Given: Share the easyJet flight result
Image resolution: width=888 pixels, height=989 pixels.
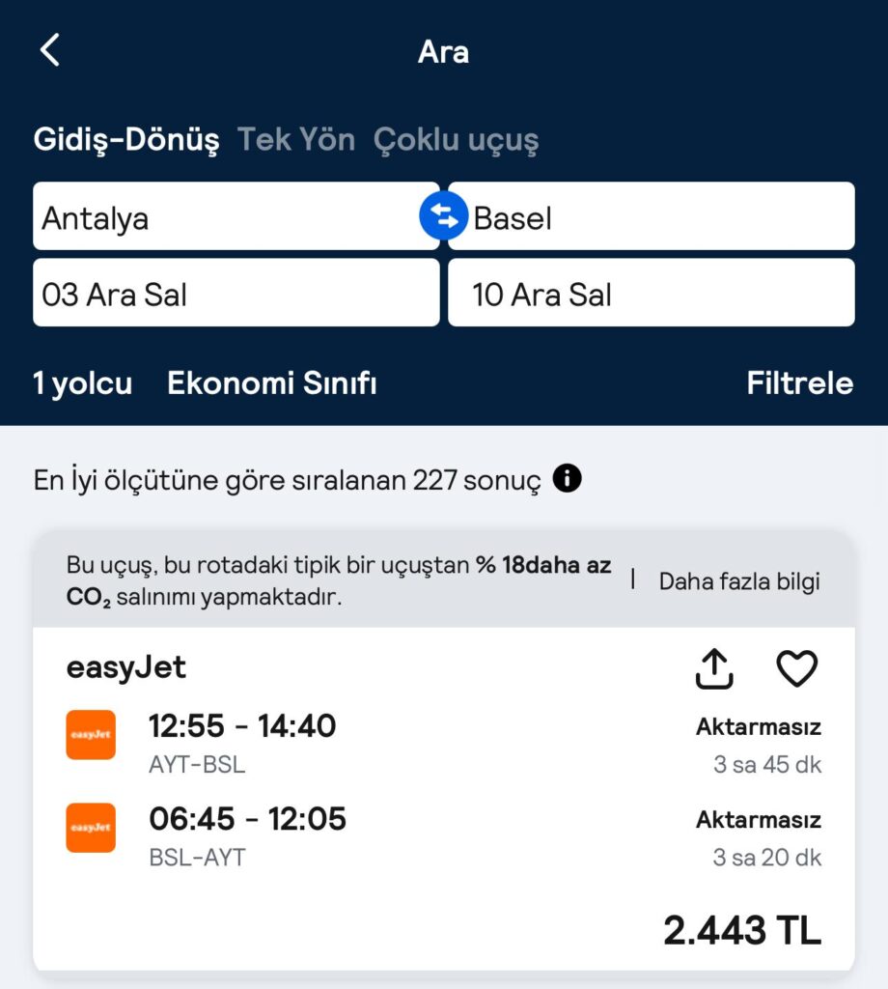Looking at the screenshot, I should [x=714, y=668].
